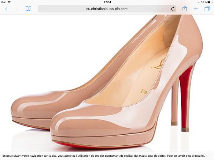Image resolution: width=214 pixels, height=160 pixels.
Task: Reload the page with the refresh icon
Action: pyautogui.click(x=173, y=9)
